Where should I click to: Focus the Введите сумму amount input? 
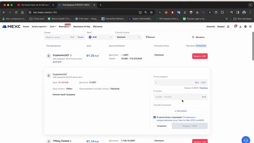pyautogui.click(x=57, y=37)
